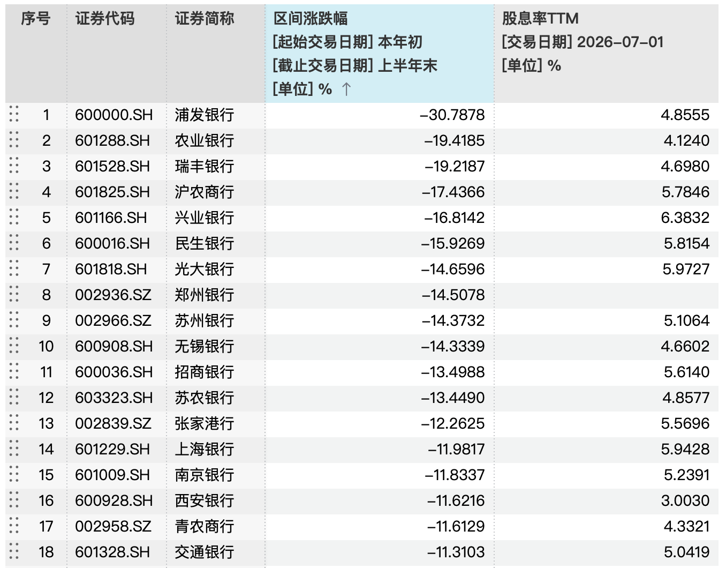Click ascending sort arrow in 区间涨跌幅 header
The image size is (726, 568).
coord(346,89)
